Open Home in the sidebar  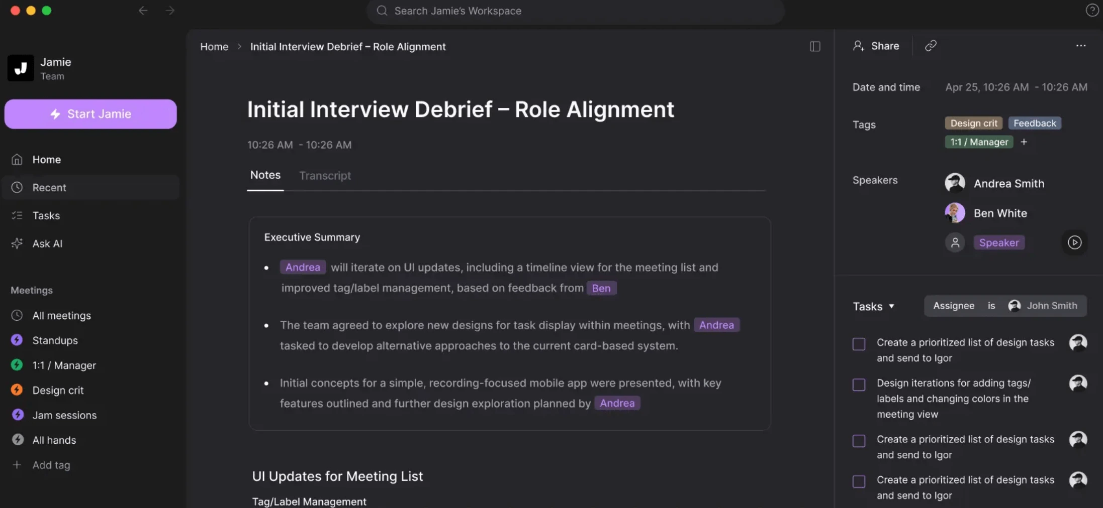90,160
